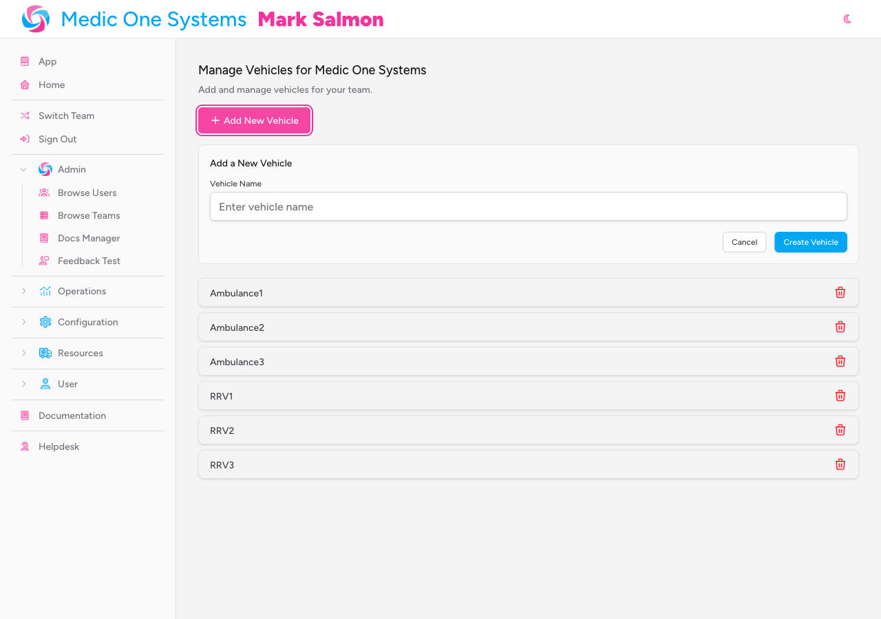Remove RRV1 using its trash icon
881x619 pixels.
coord(840,396)
